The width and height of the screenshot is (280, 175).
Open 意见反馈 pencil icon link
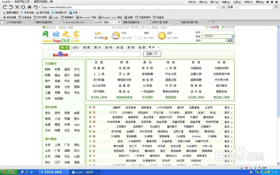[x=228, y=27]
